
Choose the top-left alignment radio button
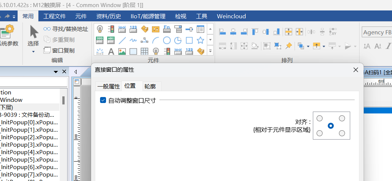click(320, 118)
